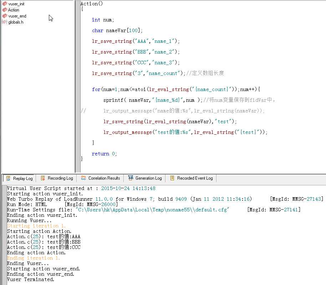Screen dimensions: 326x285
Task: Click the globals.h file icon
Action: point(5,22)
